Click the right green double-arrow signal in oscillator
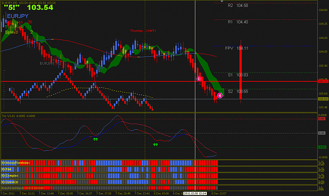 [x=155, y=145]
